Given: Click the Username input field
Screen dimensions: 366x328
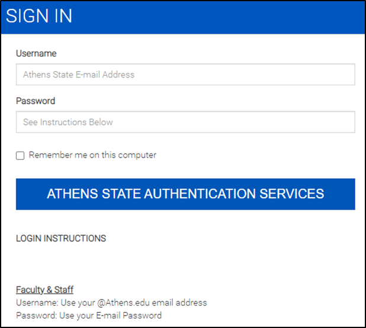Looking at the screenshot, I should point(185,75).
